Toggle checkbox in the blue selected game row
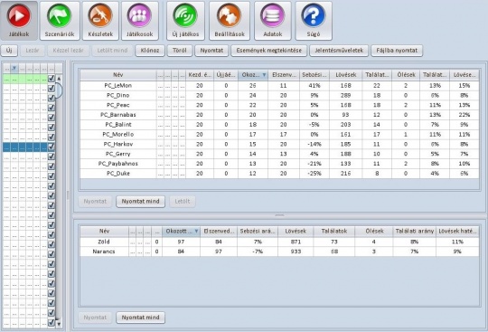 [x=52, y=147]
